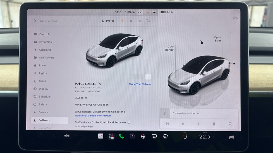This screenshot has width=273, height=153.
Task: Raise volume with right arrow
Action: point(76,136)
